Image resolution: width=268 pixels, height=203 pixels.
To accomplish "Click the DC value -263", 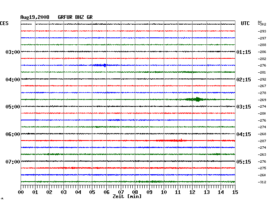I will 262,155.
